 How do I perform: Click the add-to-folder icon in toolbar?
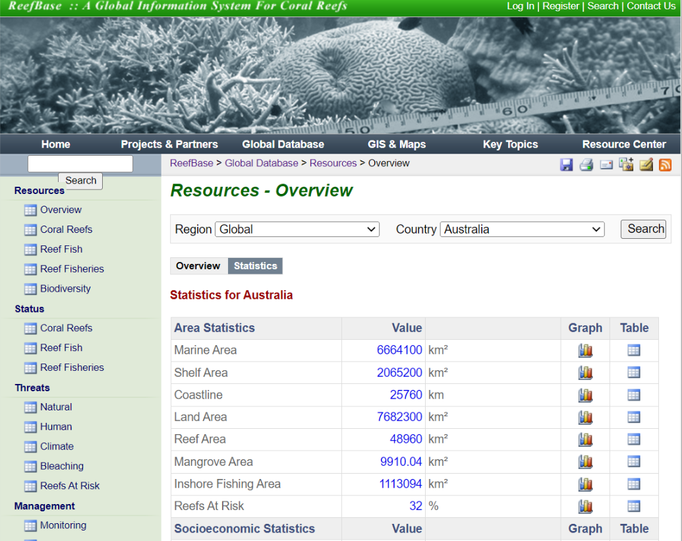tap(626, 165)
